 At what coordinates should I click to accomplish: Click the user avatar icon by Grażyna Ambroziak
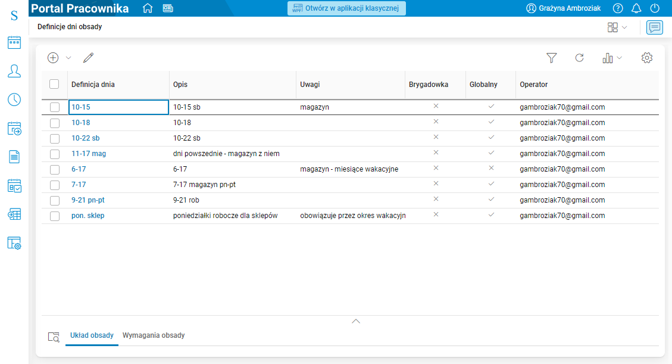coord(531,8)
